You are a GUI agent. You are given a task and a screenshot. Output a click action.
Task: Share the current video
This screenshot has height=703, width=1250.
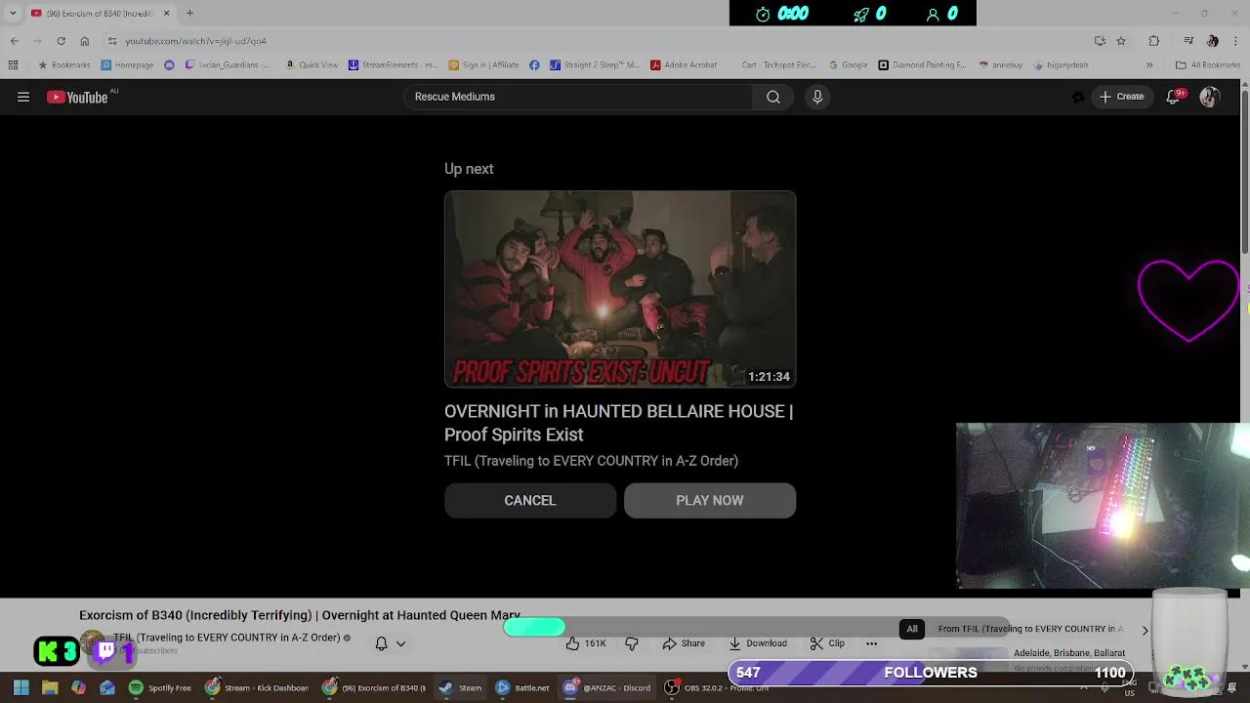(x=683, y=643)
